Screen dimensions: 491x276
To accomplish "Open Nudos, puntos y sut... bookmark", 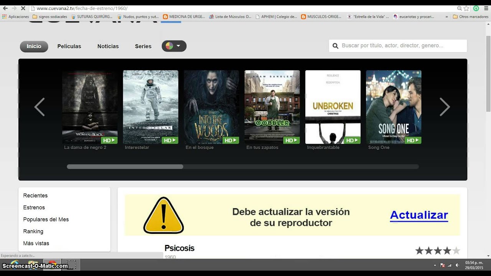I will pos(138,16).
